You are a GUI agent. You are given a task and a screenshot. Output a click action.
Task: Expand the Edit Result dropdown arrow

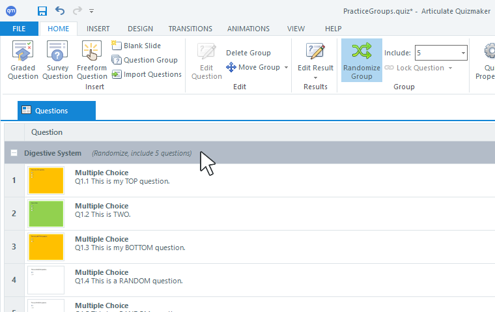click(315, 78)
